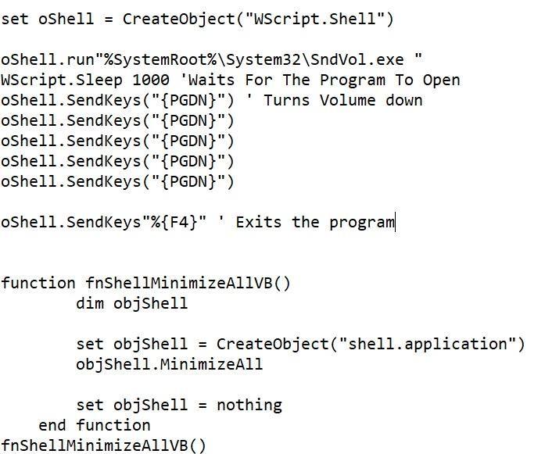Click the function fnShellMinimizeAllVB() declaration

(x=145, y=283)
